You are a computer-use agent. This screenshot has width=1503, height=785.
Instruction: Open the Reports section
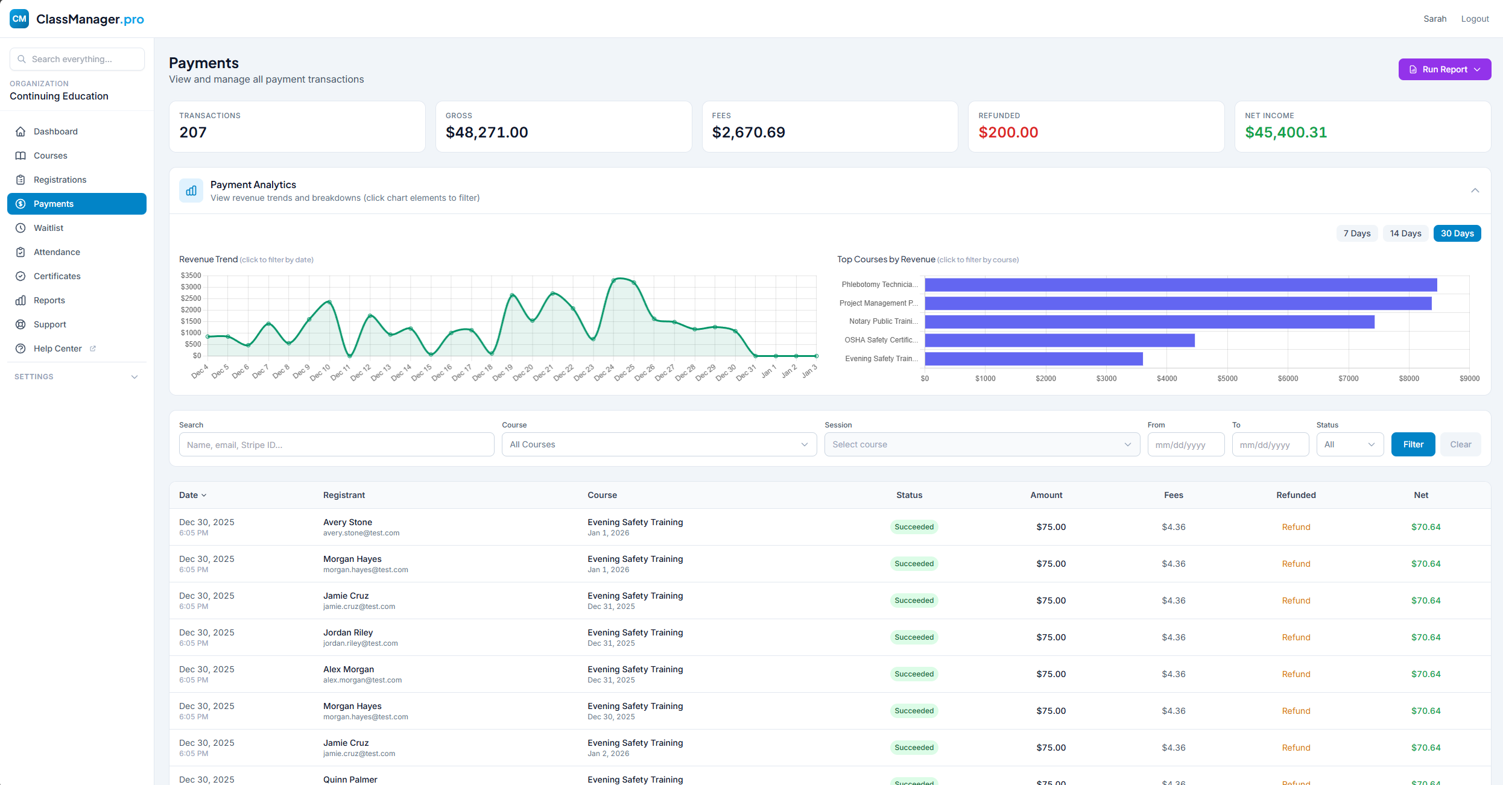pyautogui.click(x=49, y=300)
